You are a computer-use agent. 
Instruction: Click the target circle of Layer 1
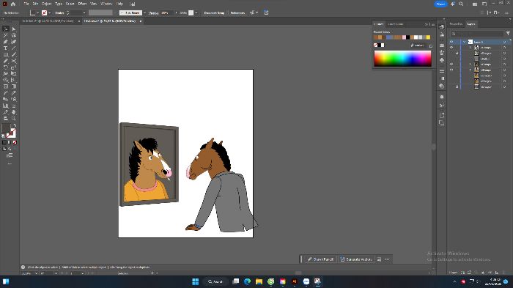pos(504,42)
